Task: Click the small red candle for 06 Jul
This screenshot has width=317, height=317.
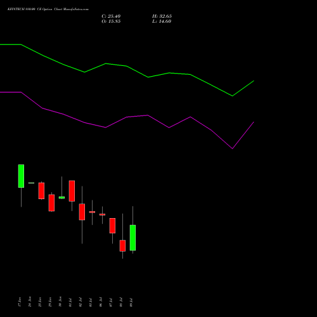Action: coord(102,214)
